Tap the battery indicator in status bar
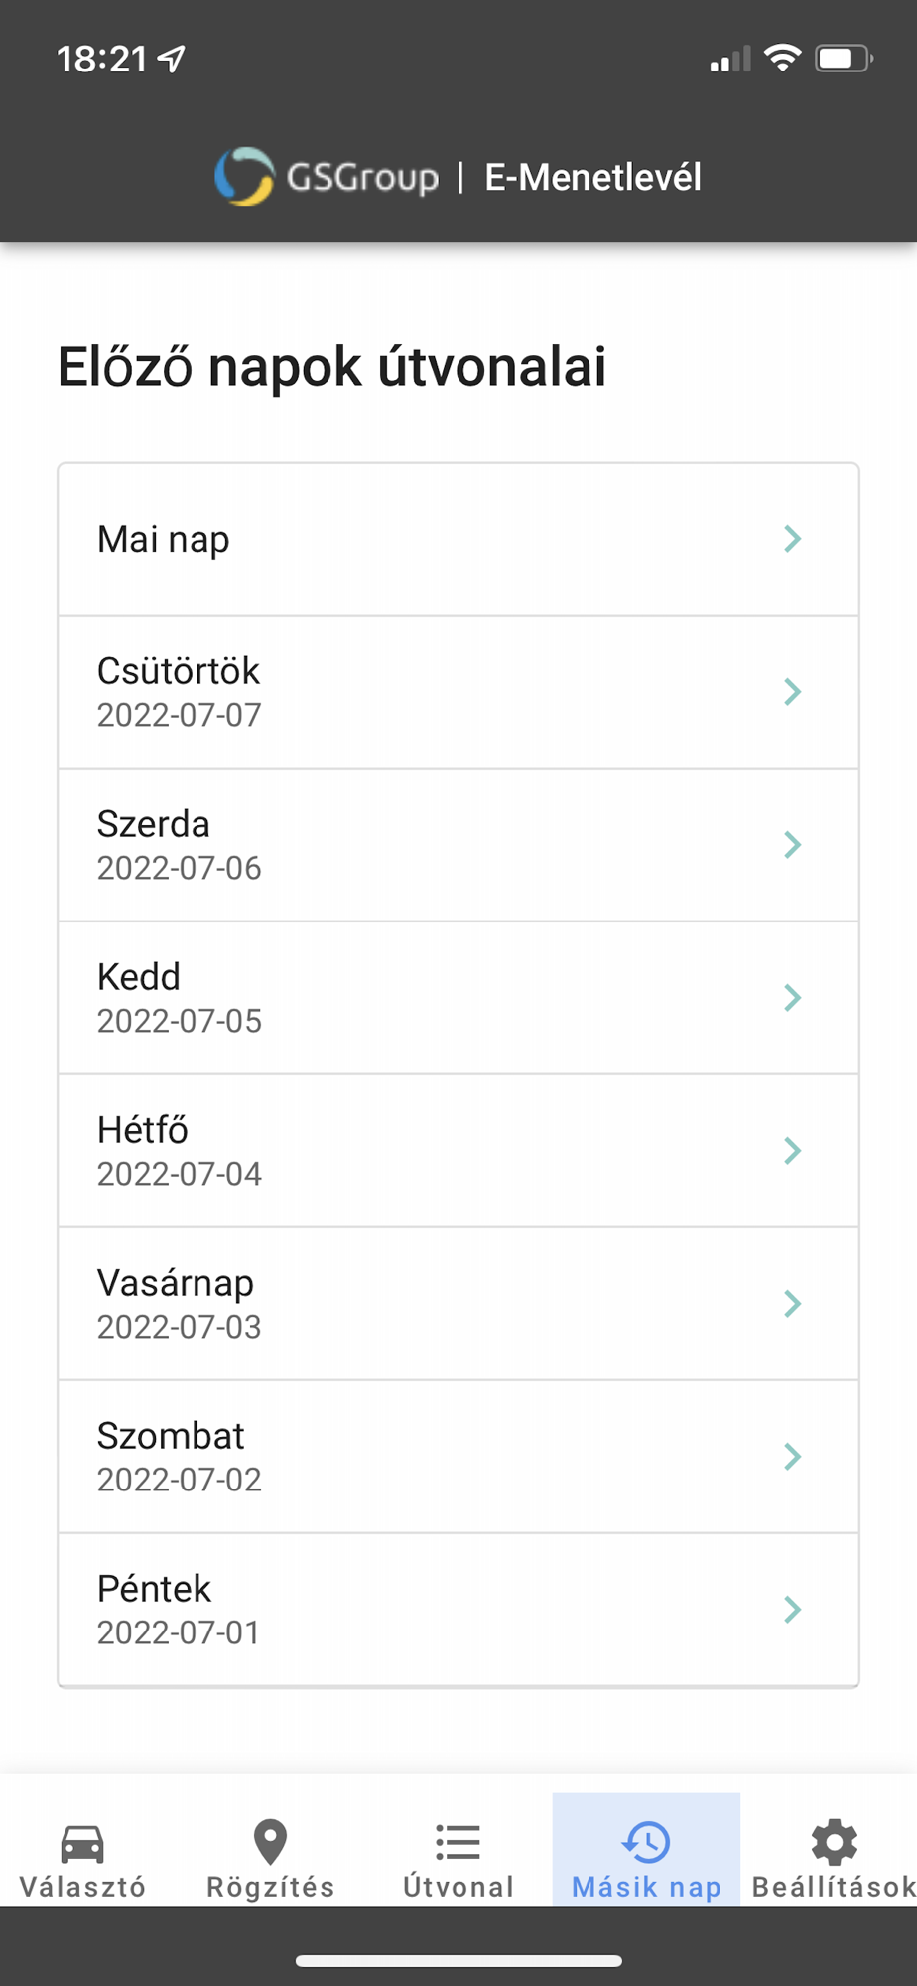Screen dimensions: 917x1986 tap(844, 59)
